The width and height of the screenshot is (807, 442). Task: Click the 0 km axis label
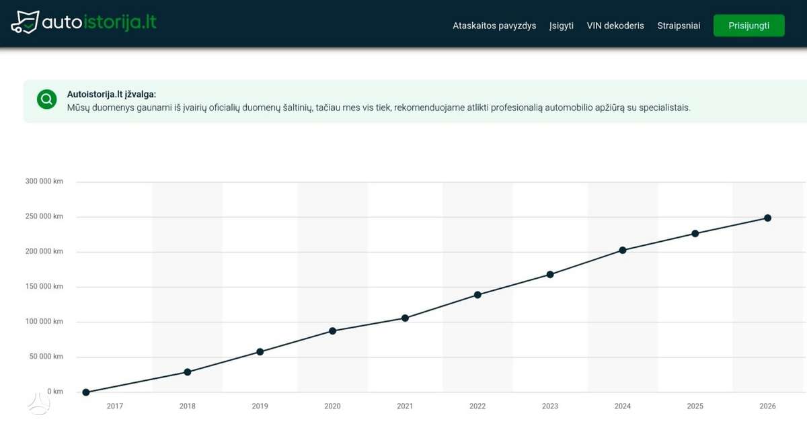[55, 392]
